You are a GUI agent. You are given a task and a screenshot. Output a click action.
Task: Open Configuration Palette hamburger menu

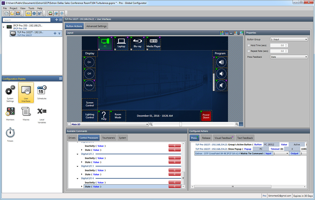coord(60,78)
